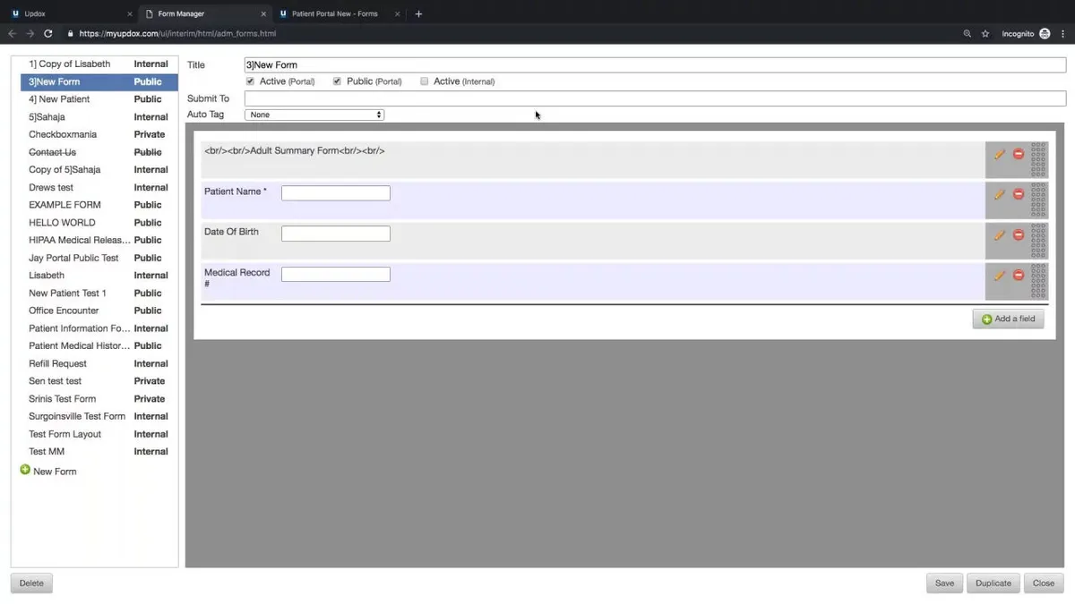Delete the selected form
The height and width of the screenshot is (604, 1075).
31,583
